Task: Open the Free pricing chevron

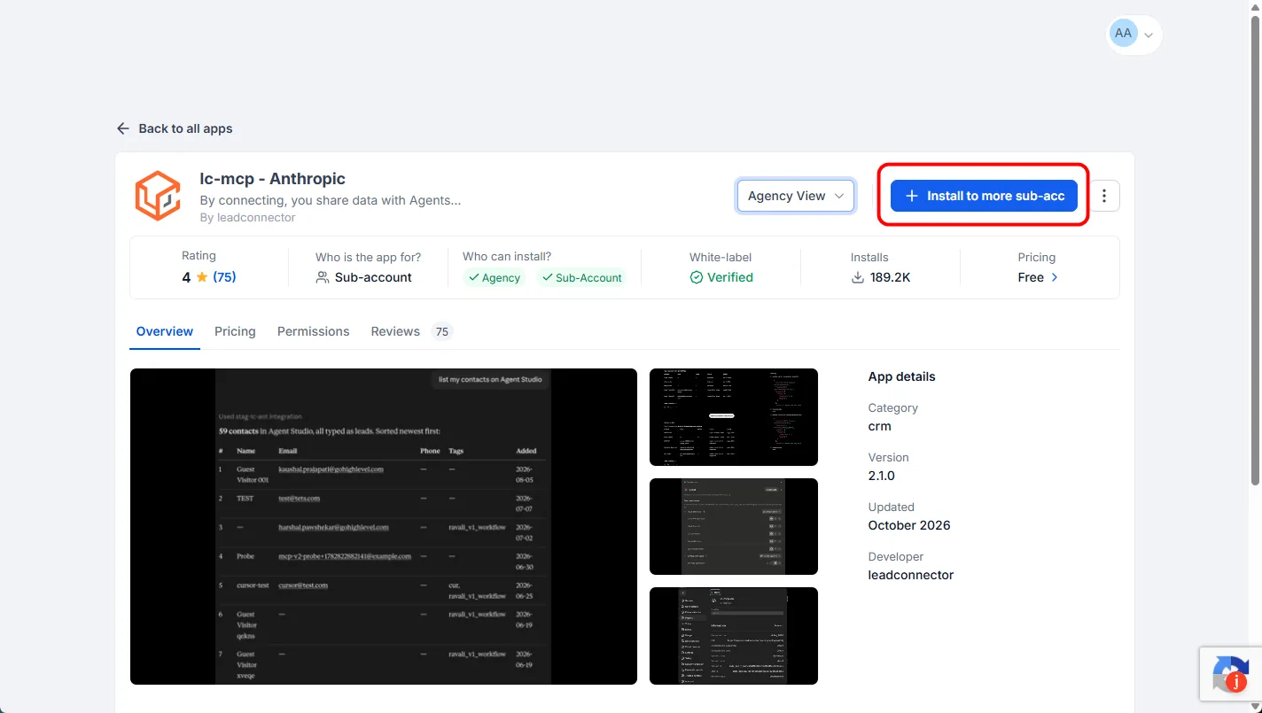Action: 1055,277
